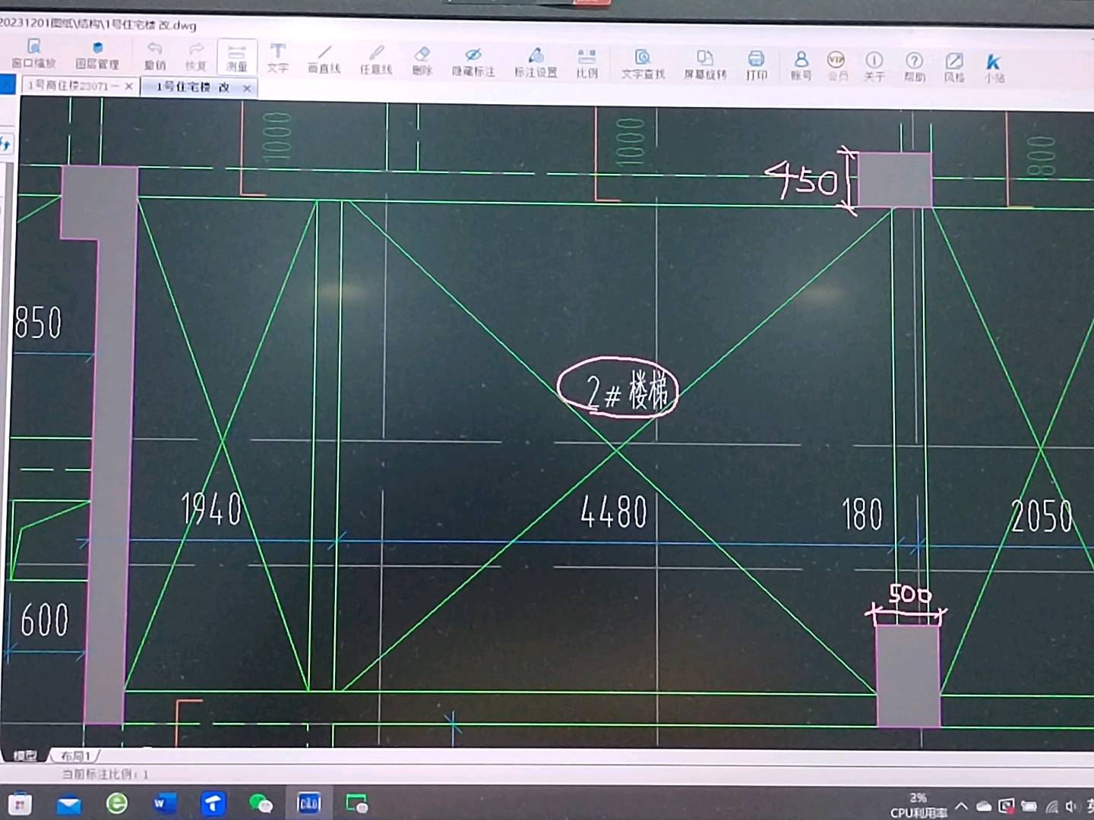Screen dimensions: 1094x820
Task: Switch to the 布局1 layout tab
Action: pos(75,756)
